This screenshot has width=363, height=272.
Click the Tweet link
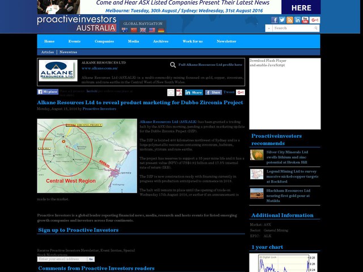tap(229, 92)
